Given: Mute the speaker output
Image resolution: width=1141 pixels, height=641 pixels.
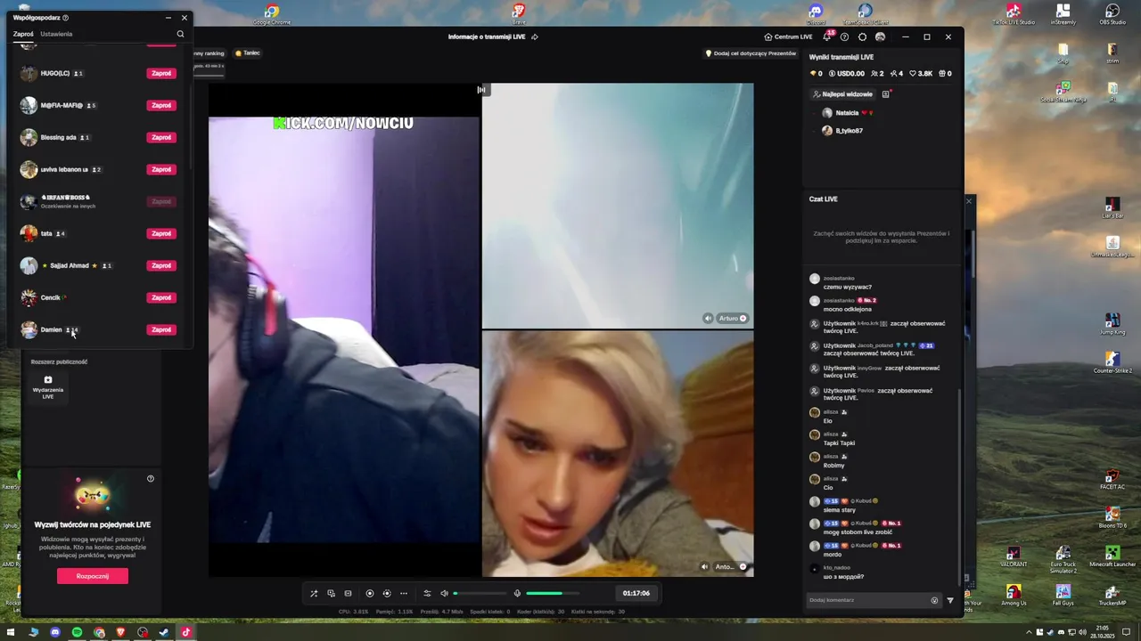Looking at the screenshot, I should (x=444, y=593).
